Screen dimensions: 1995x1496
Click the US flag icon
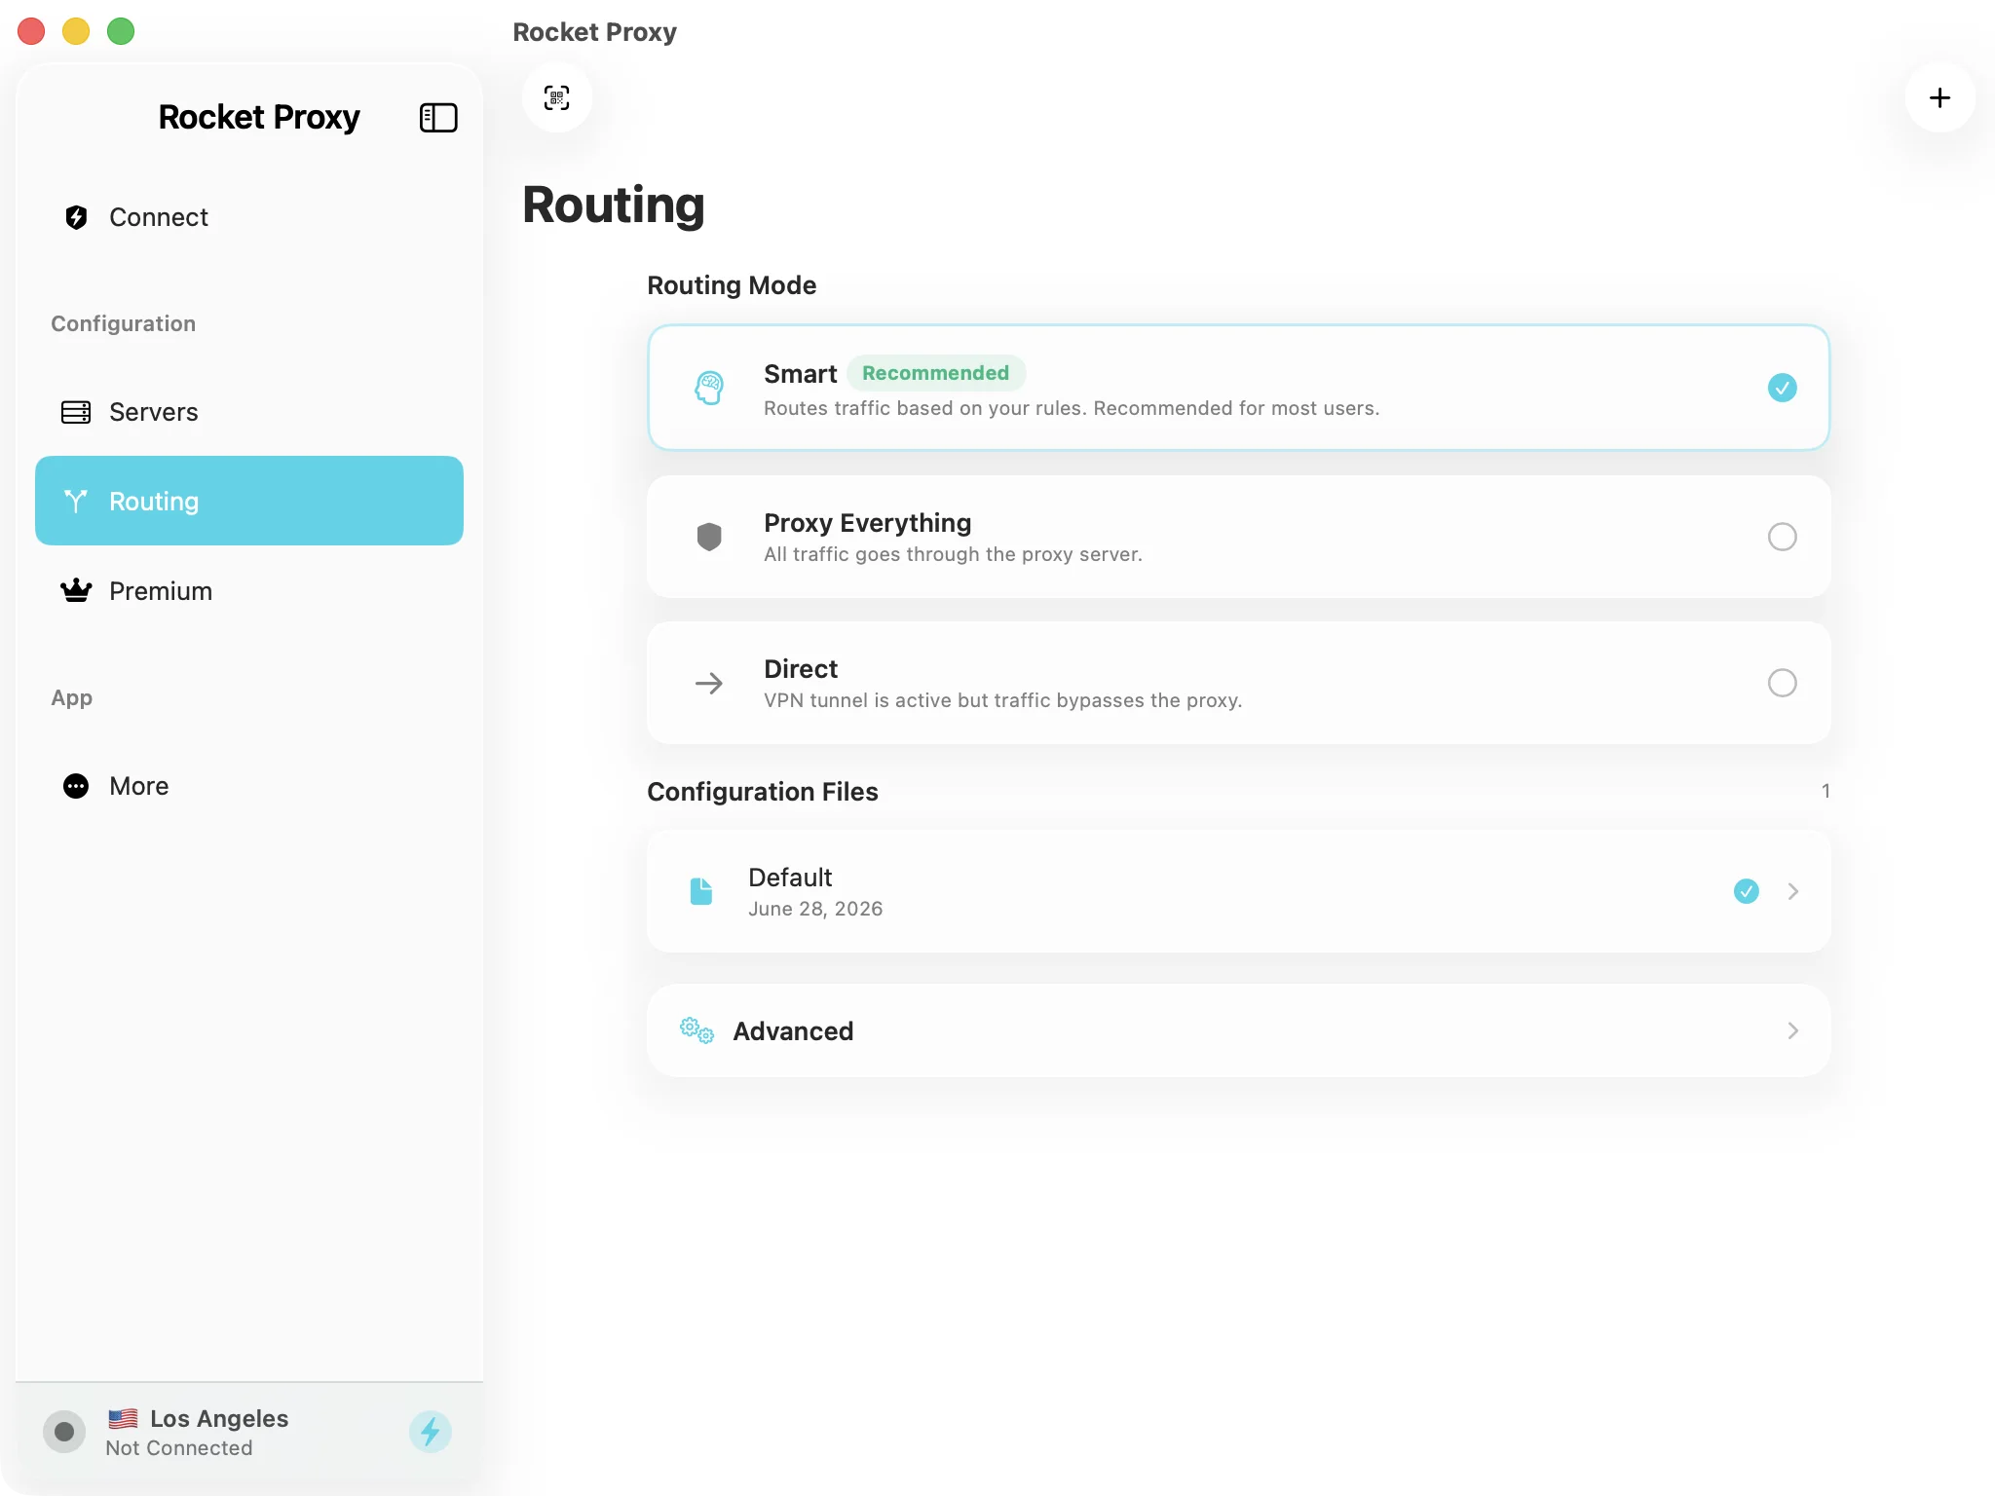pyautogui.click(x=123, y=1418)
